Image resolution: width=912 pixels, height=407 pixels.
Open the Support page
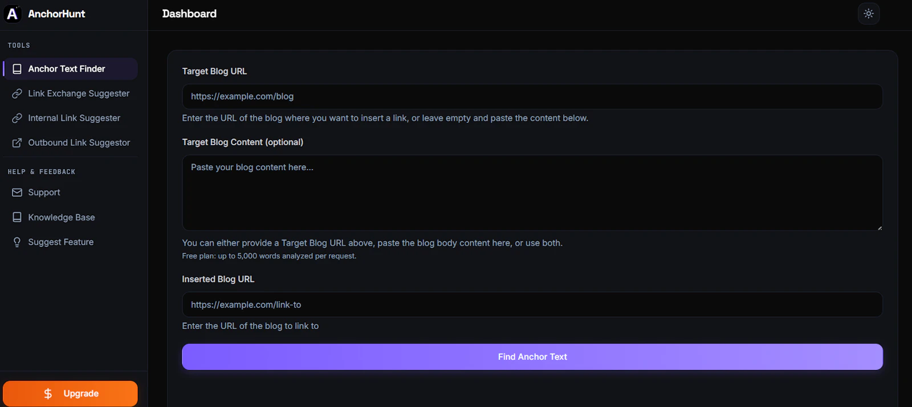(70, 192)
